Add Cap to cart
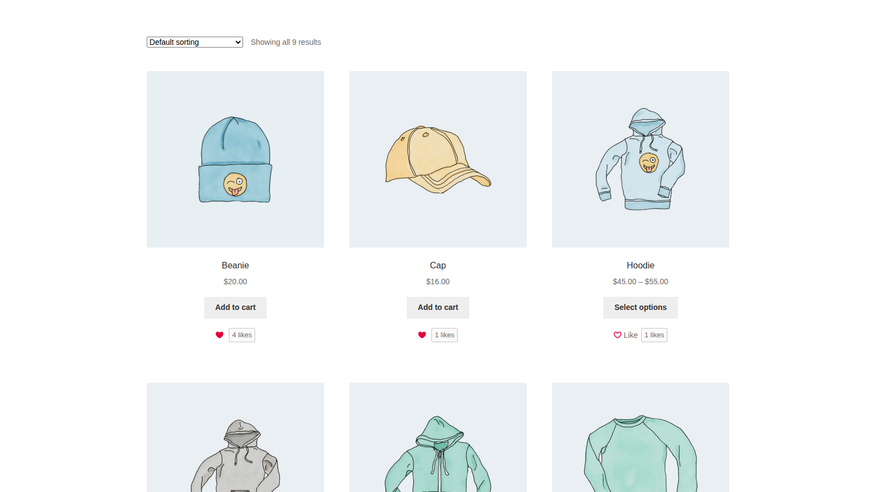The height and width of the screenshot is (492, 876). tap(438, 308)
